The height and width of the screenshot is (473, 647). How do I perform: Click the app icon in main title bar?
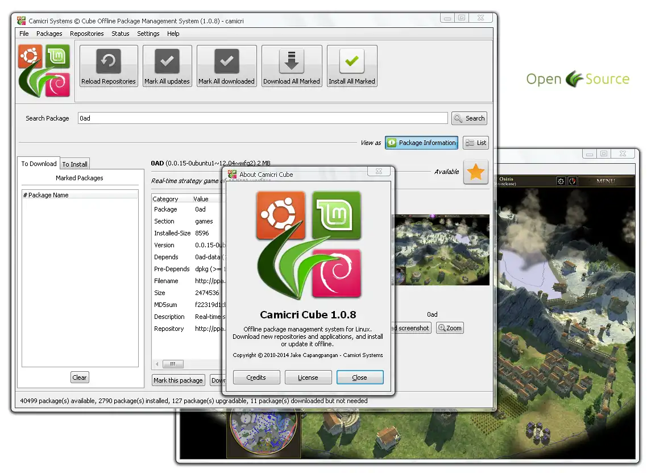tap(22, 20)
